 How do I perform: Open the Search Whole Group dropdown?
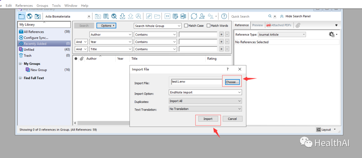(158, 26)
